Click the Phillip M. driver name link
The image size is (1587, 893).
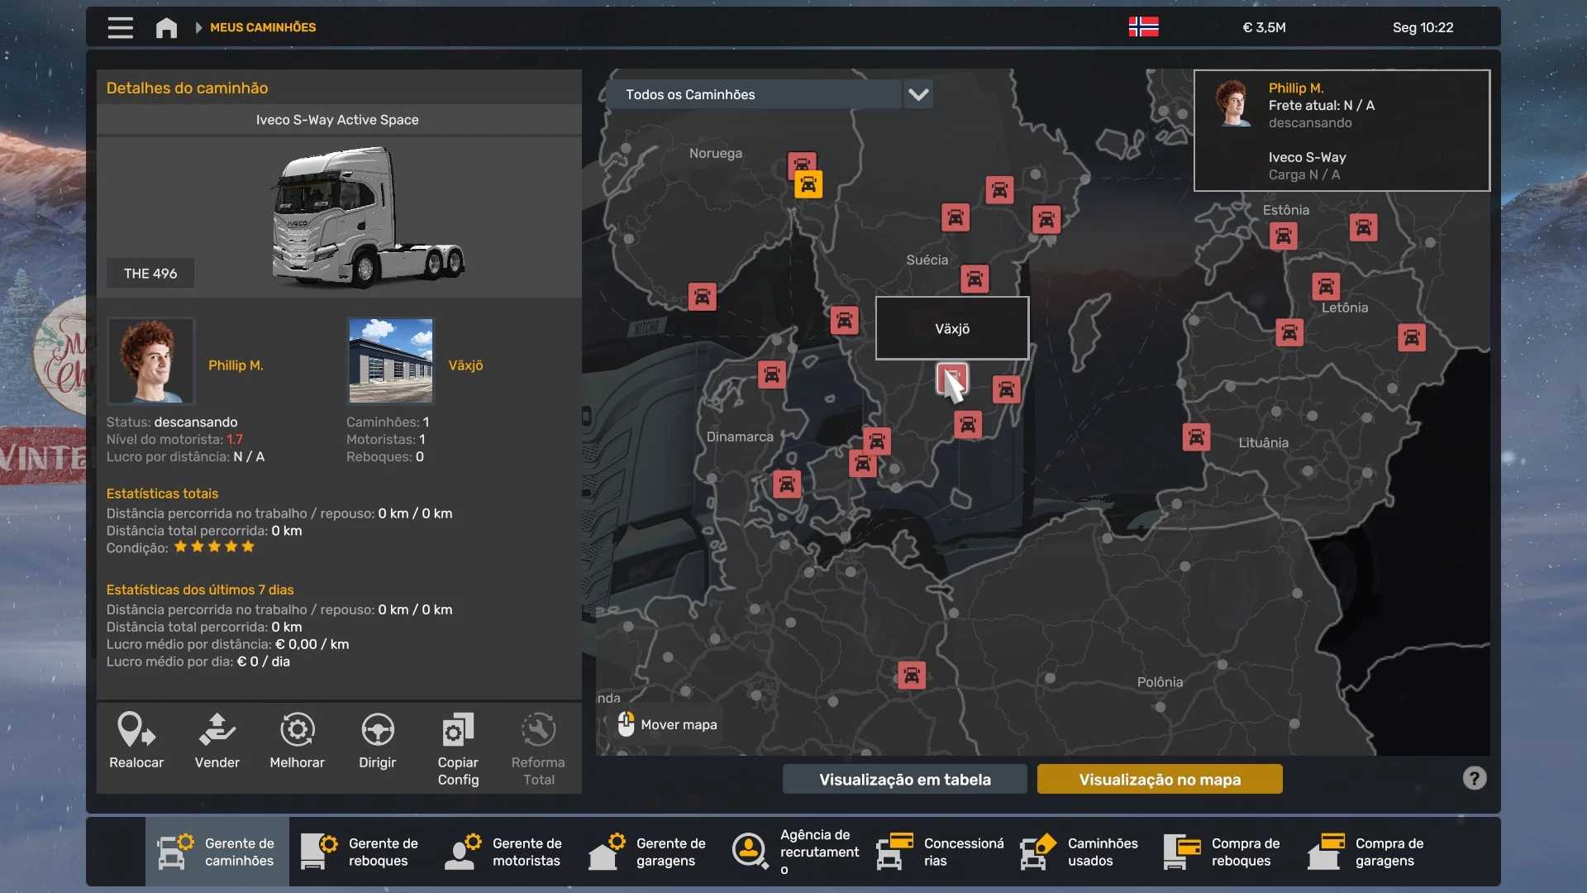point(236,365)
